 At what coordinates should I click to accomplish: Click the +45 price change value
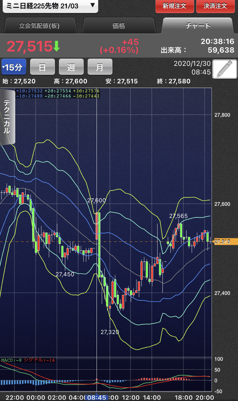[130, 42]
